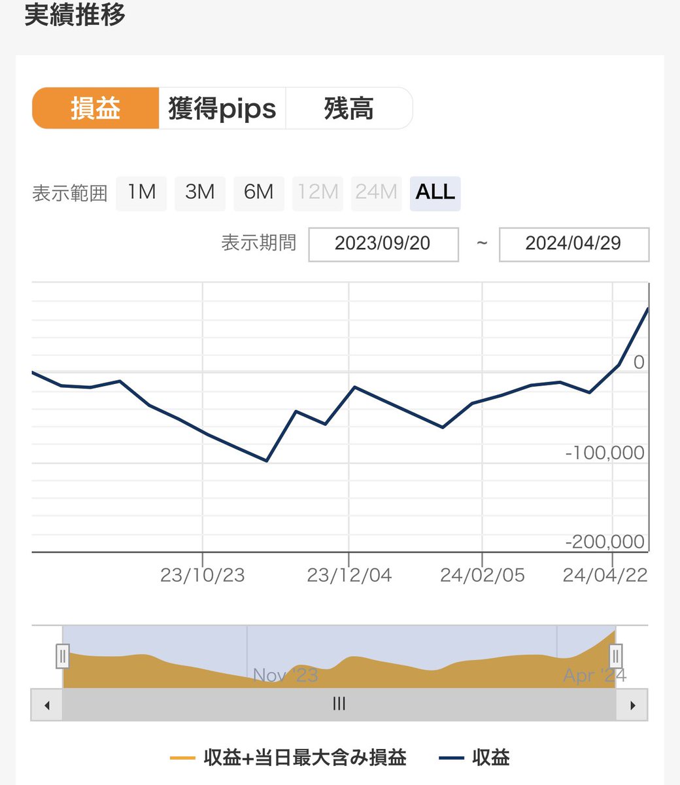
Task: Click right handle of navigator range
Action: click(x=615, y=655)
